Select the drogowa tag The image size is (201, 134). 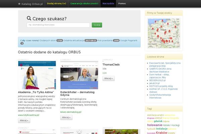pyautogui.click(x=151, y=118)
